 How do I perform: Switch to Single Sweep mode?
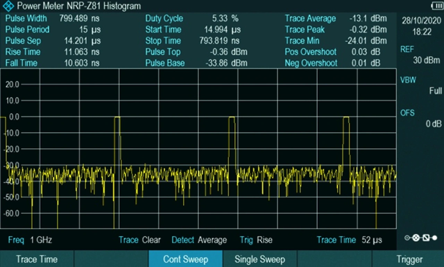(x=260, y=259)
